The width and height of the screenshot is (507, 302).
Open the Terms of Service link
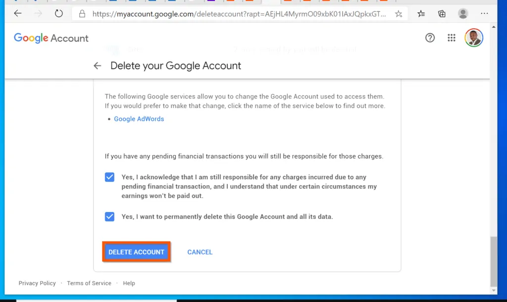click(89, 283)
